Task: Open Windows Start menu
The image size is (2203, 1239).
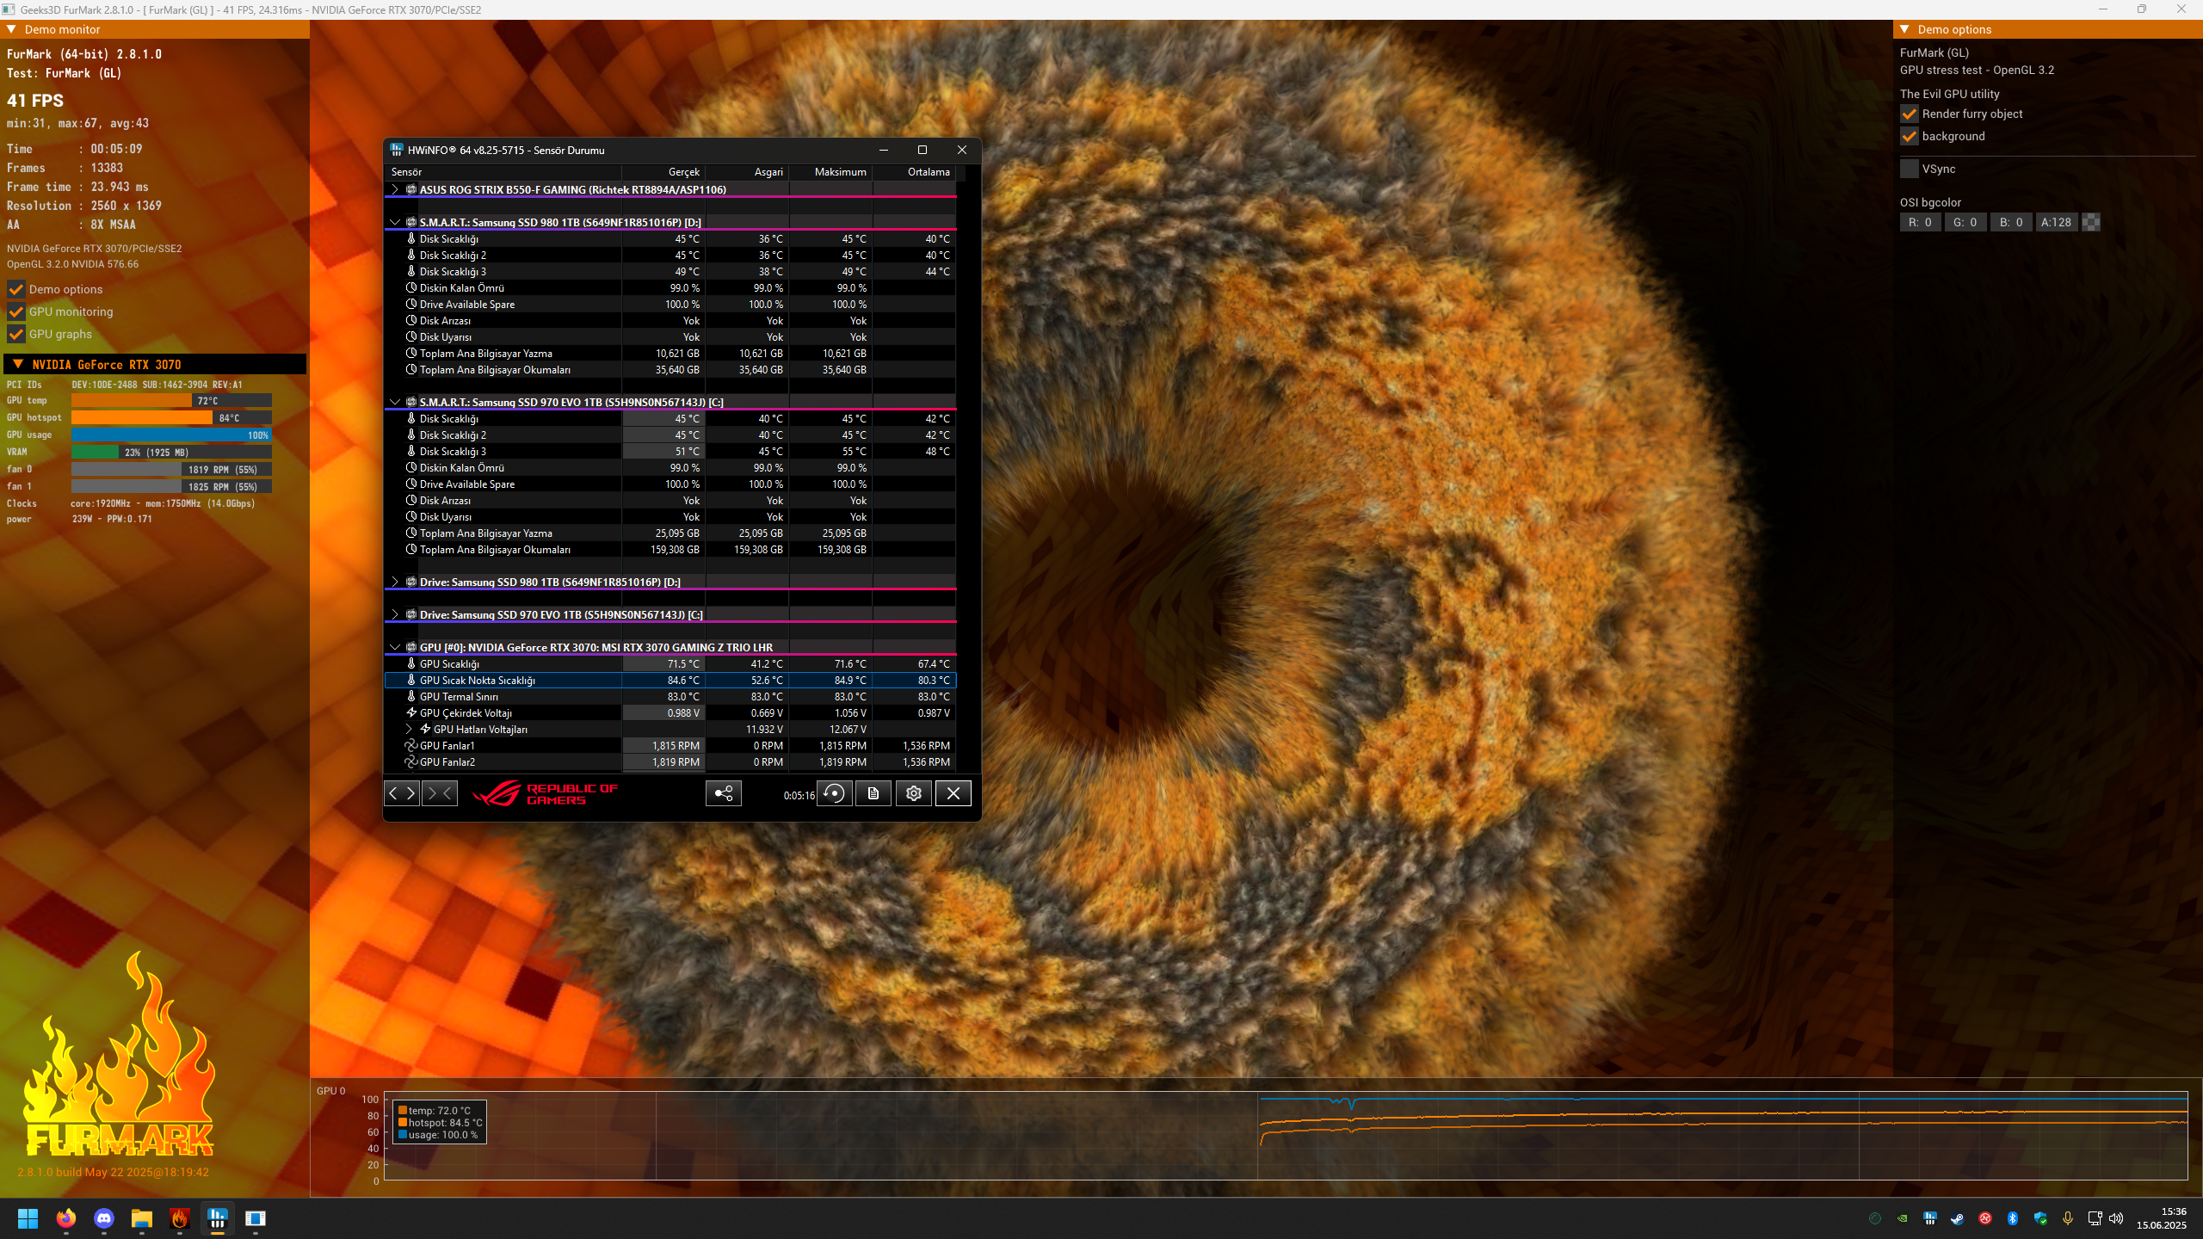Action: (x=28, y=1218)
